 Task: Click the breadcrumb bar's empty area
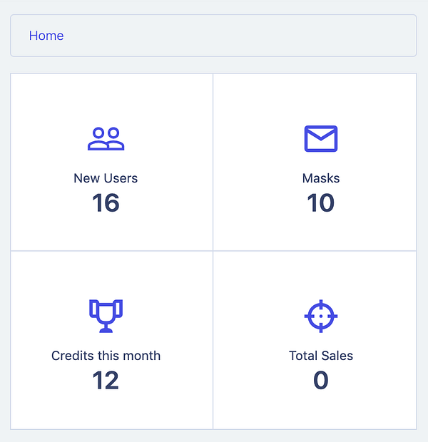(x=250, y=36)
